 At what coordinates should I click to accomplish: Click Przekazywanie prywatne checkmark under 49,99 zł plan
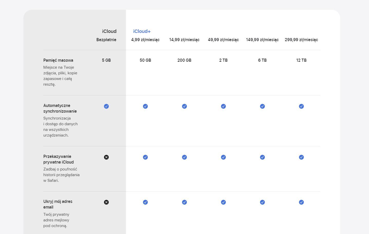(224, 157)
